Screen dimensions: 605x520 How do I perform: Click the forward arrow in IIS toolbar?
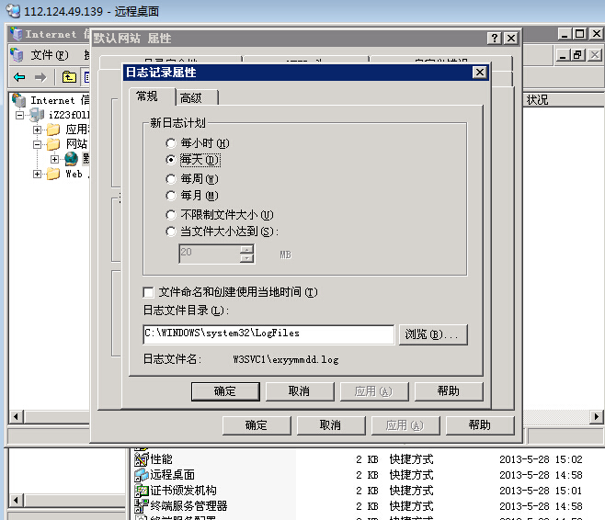point(40,76)
